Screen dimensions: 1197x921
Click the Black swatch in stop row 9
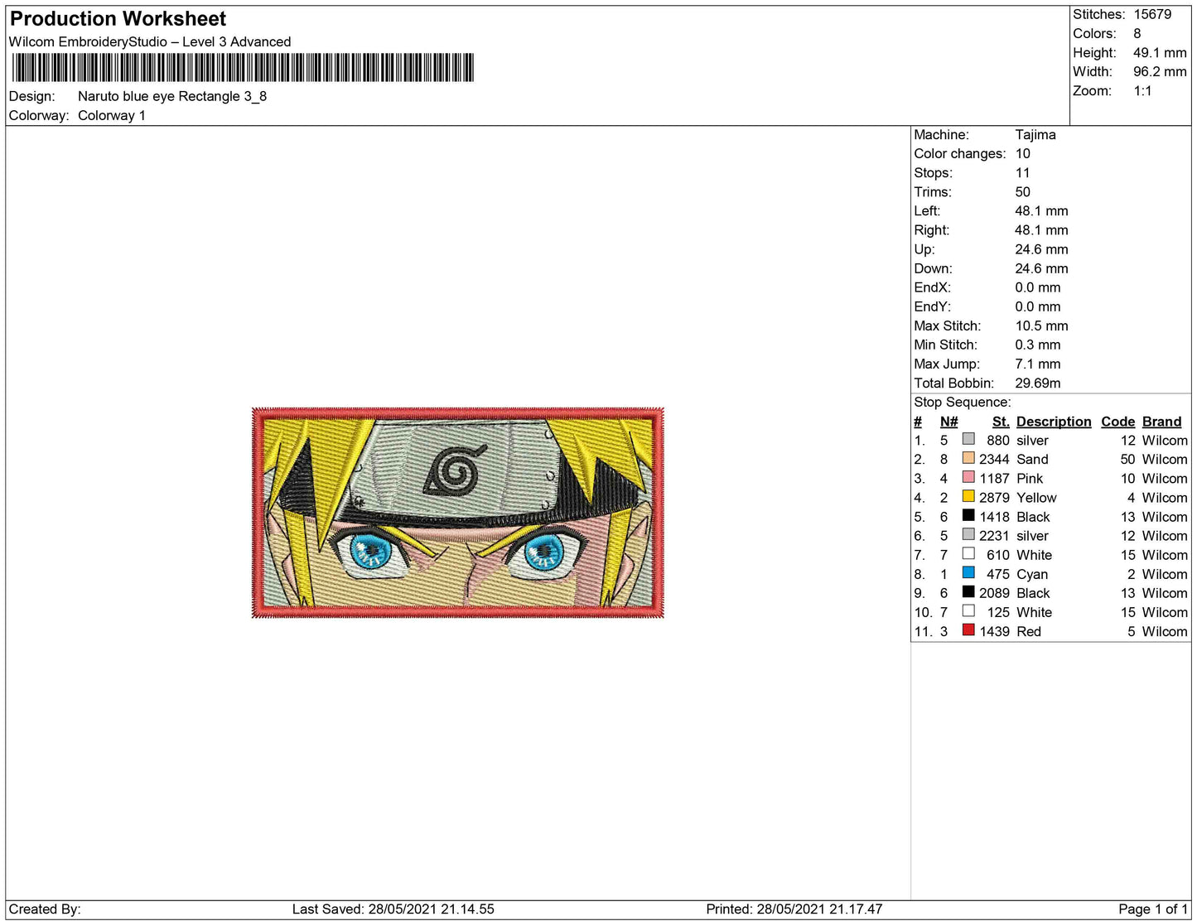click(x=968, y=591)
